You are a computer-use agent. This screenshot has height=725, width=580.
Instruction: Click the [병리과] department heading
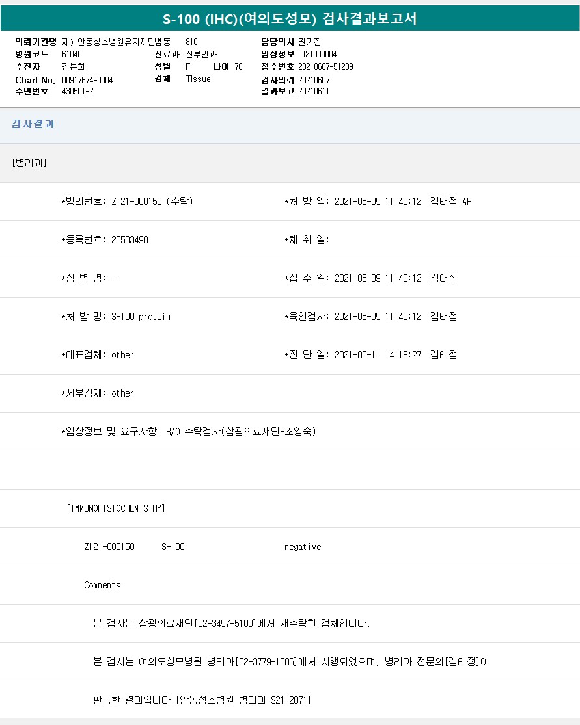tap(29, 163)
